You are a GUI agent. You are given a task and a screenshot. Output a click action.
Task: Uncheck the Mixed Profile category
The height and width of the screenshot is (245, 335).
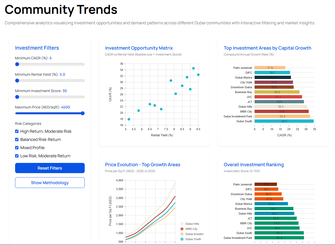click(x=16, y=148)
